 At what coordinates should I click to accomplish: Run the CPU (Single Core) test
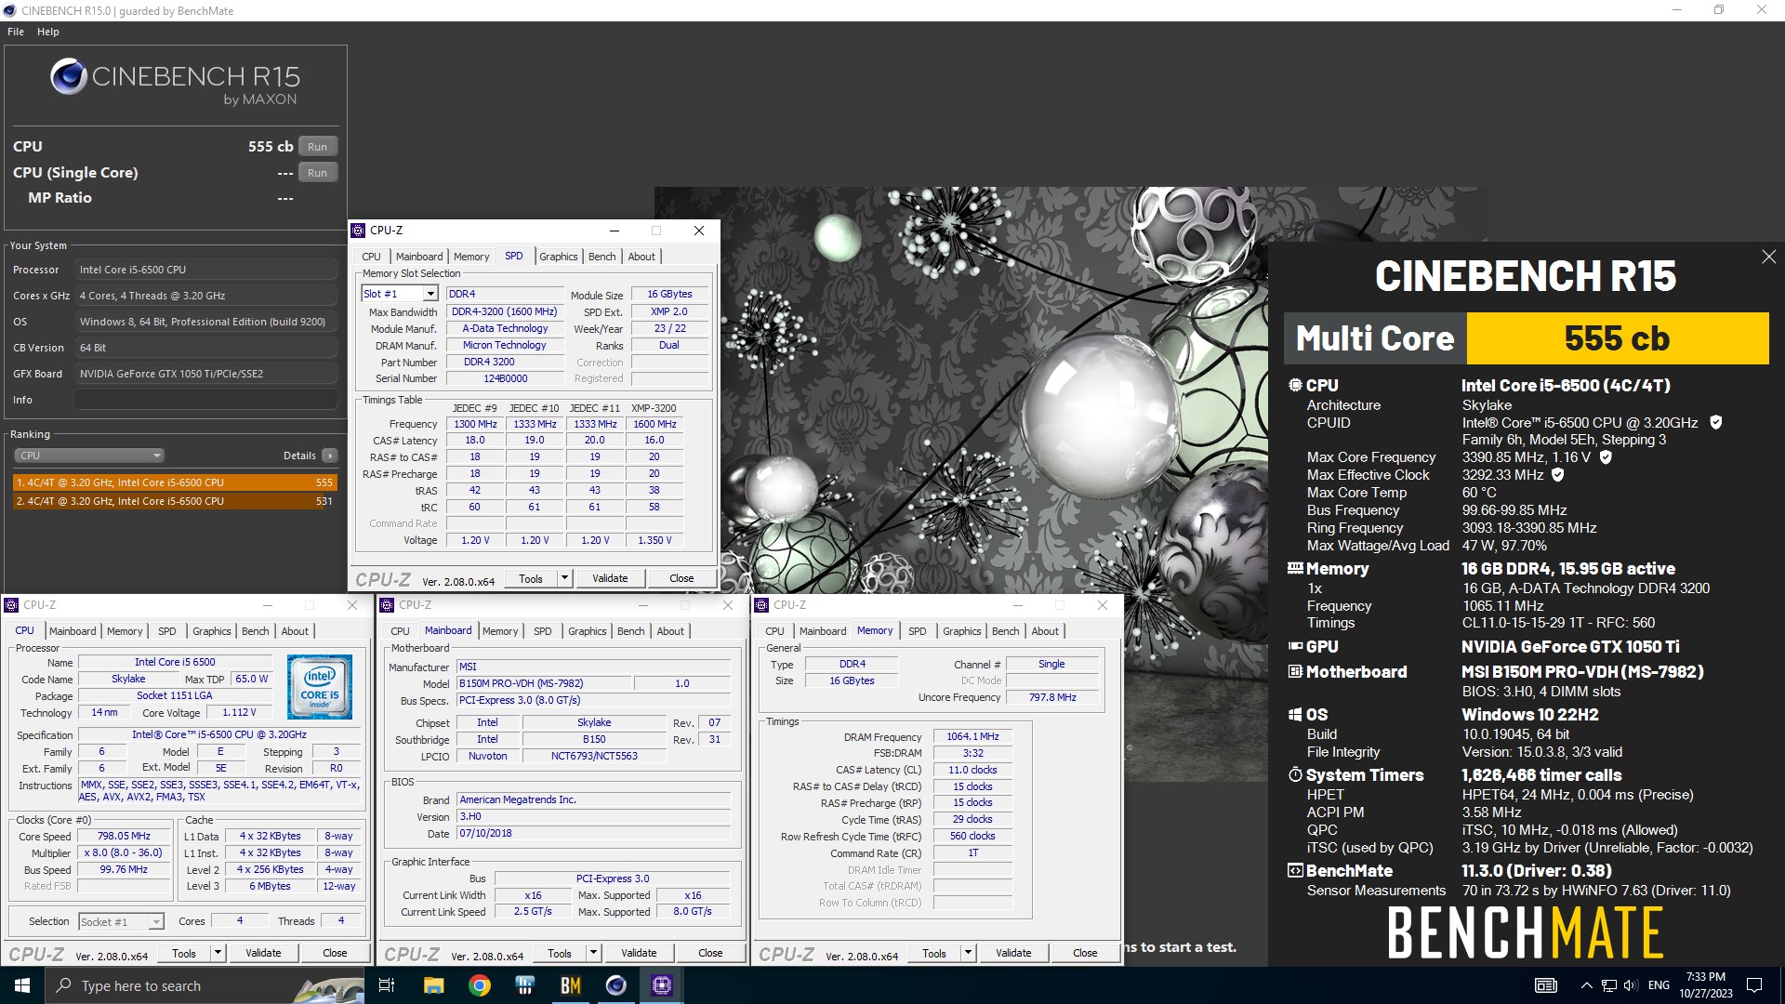coord(317,173)
